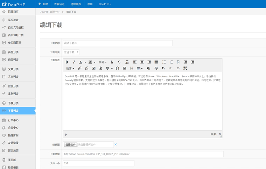Open 单页面管理 in sidebar
Screen dimensions: 266x169
17,43
